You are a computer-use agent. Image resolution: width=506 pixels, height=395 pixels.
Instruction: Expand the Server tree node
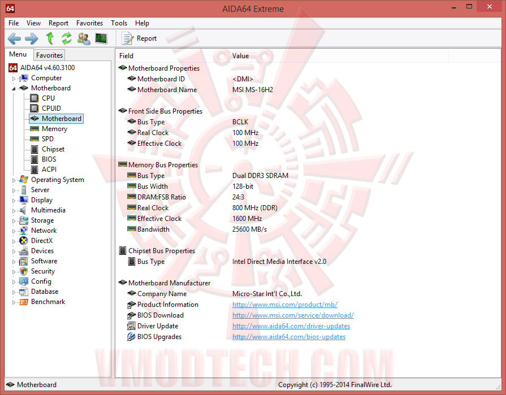14,190
